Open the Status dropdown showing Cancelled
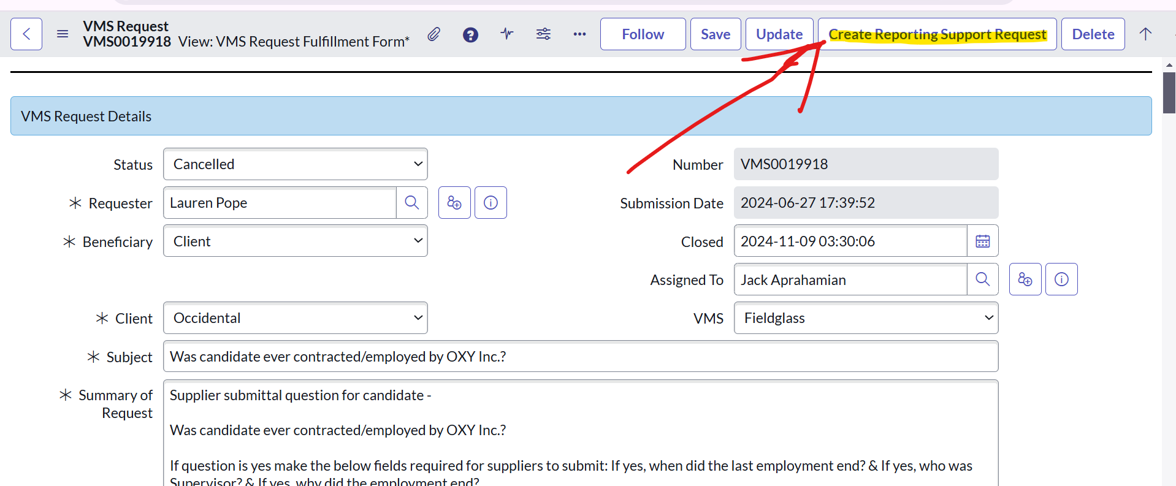This screenshot has width=1176, height=486. tap(296, 164)
